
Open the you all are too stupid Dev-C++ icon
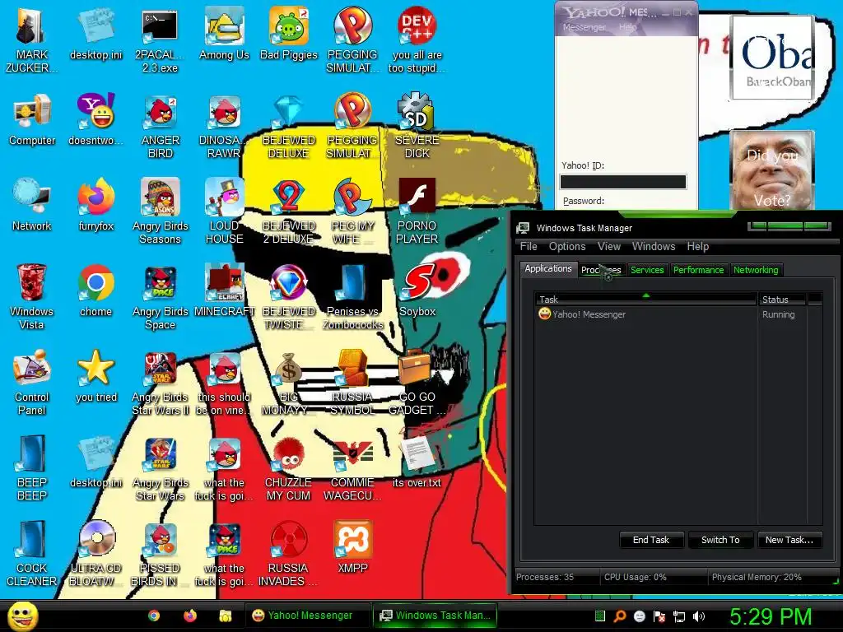pos(417,39)
